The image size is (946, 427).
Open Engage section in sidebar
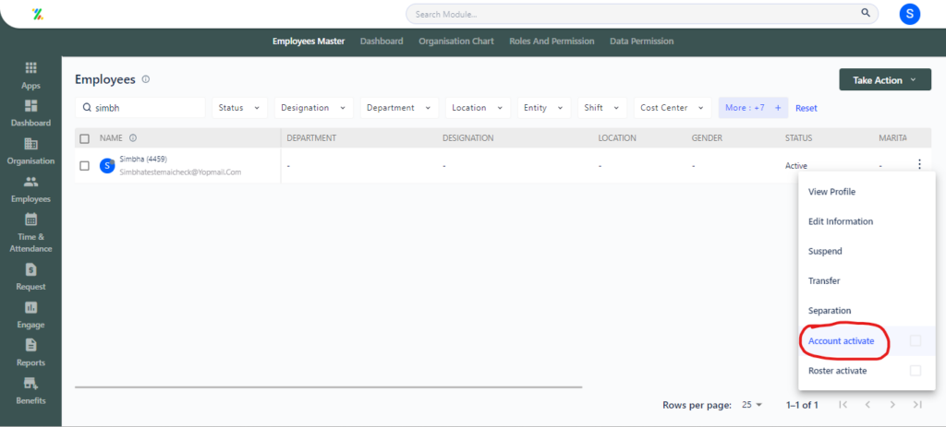30,315
